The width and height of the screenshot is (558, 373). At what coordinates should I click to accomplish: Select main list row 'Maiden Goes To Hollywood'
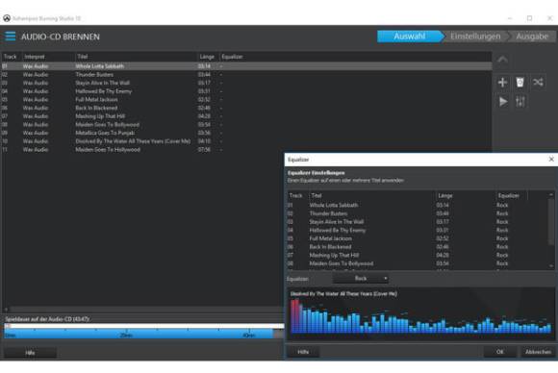(x=247, y=150)
